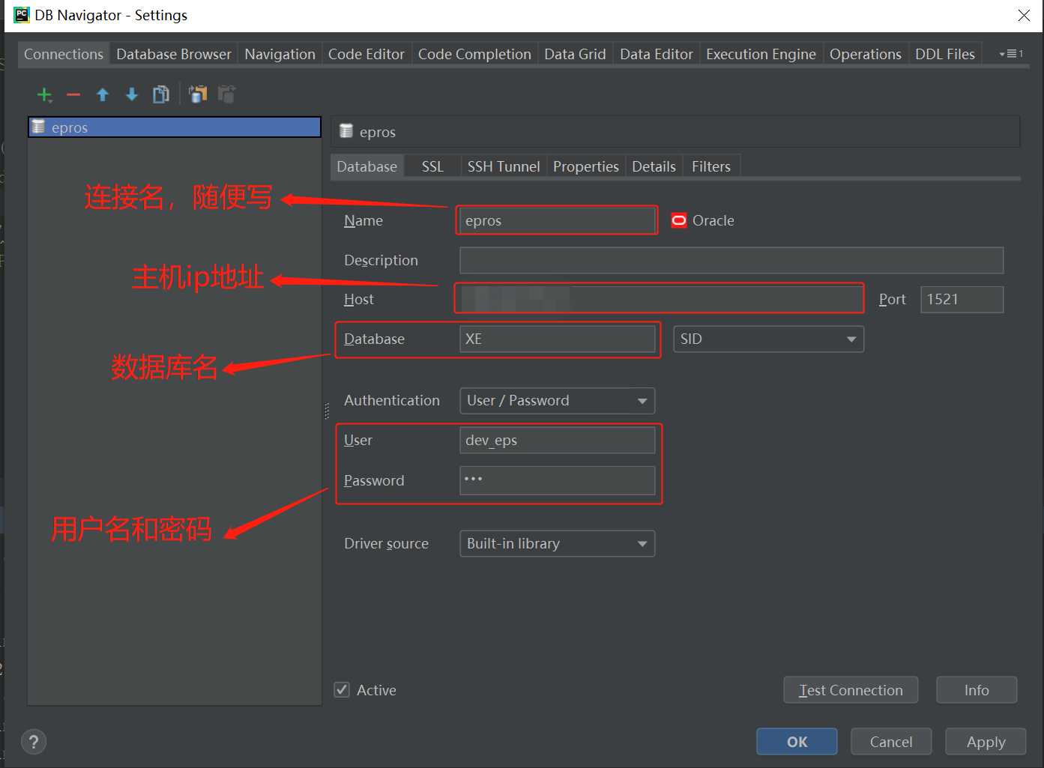Viewport: 1044px width, 768px height.
Task: Show hidden tabs list at tab bar end
Action: tap(1011, 54)
